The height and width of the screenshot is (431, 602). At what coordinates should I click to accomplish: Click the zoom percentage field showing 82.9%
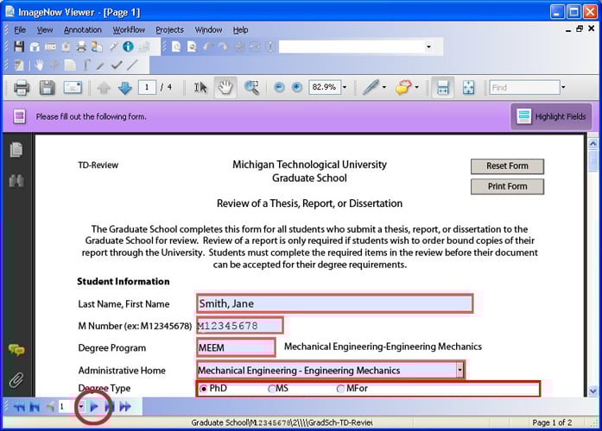[x=325, y=87]
